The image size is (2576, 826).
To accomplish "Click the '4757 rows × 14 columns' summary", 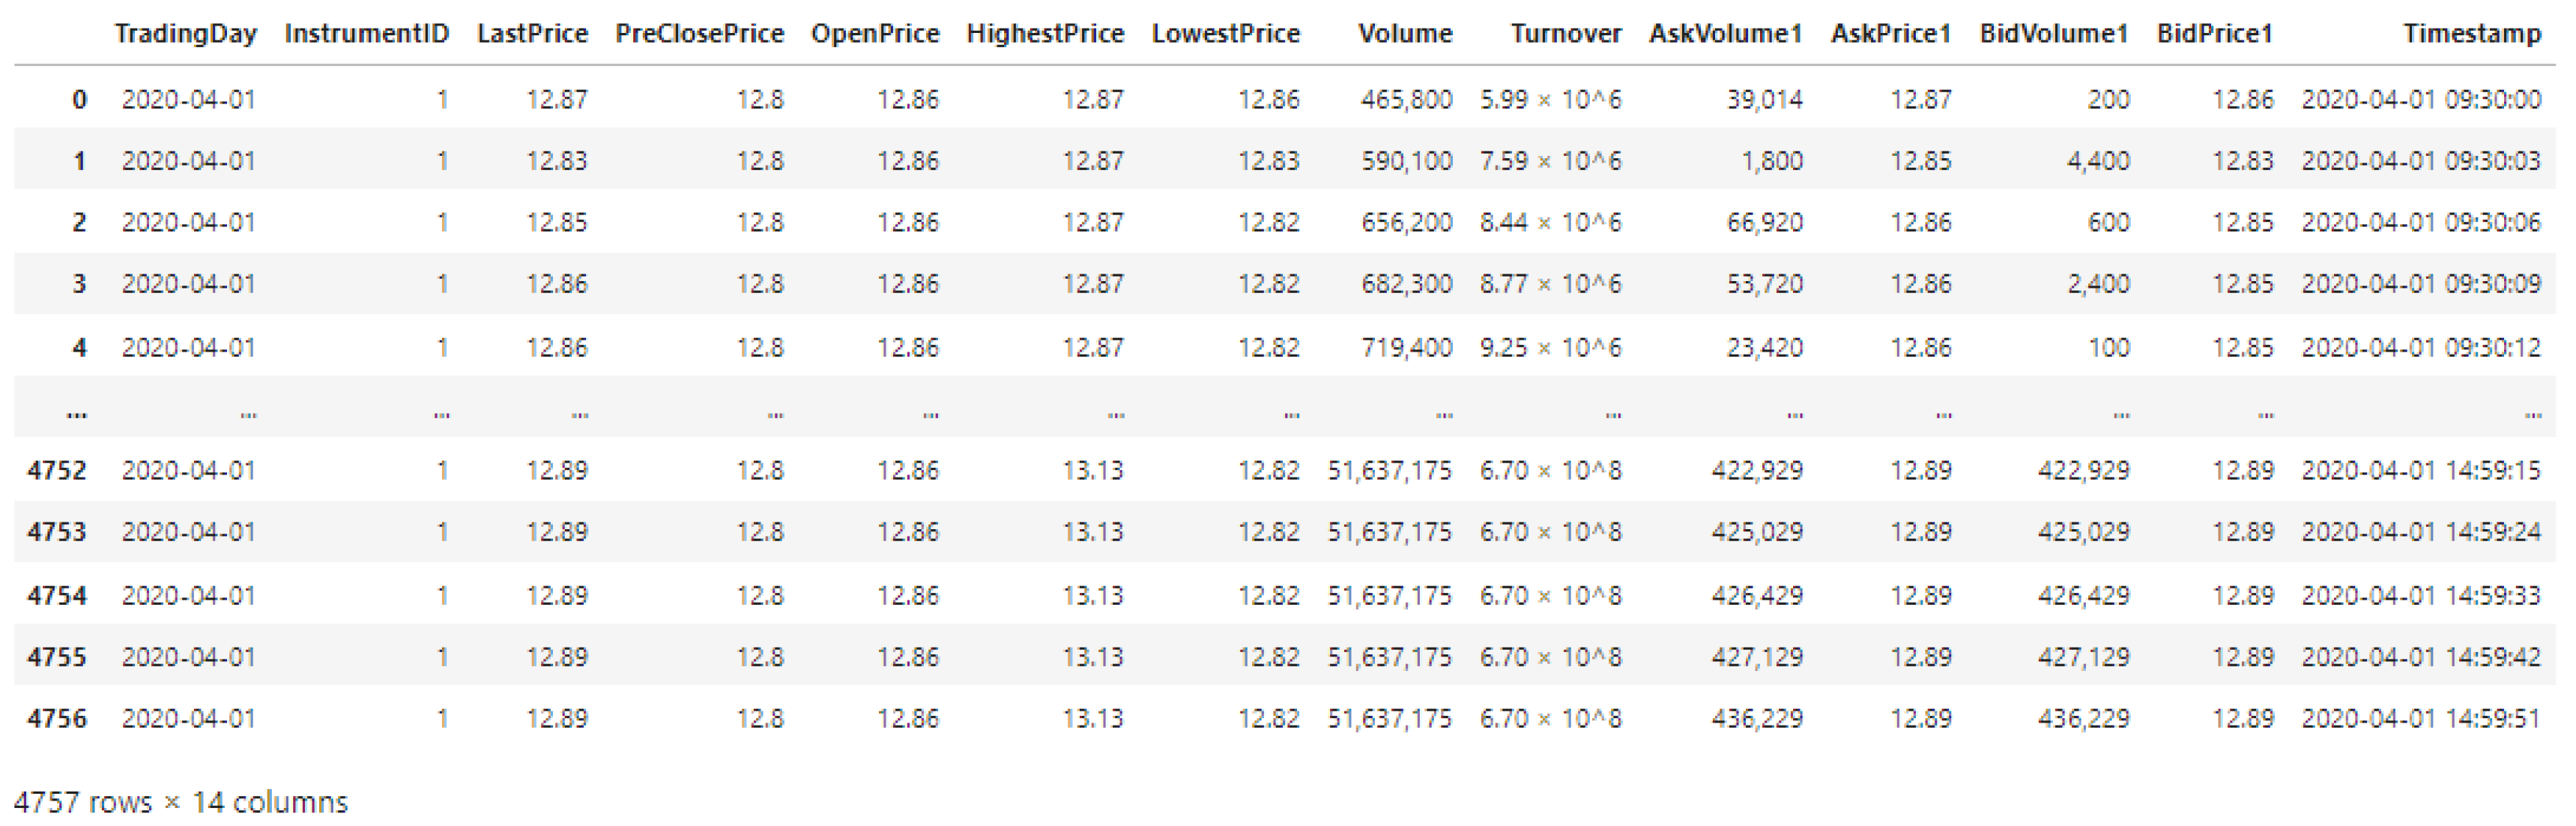I will pos(181,802).
